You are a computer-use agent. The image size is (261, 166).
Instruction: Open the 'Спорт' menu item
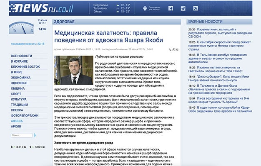pos(17,94)
